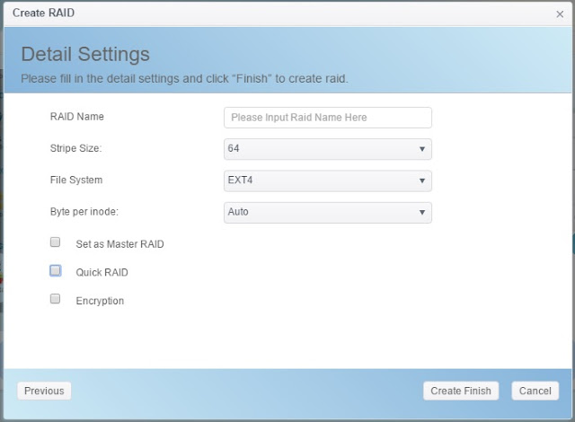Screen dimensions: 575x422
Task: Enable Set as Master RAID checkbox
Action: pos(55,242)
